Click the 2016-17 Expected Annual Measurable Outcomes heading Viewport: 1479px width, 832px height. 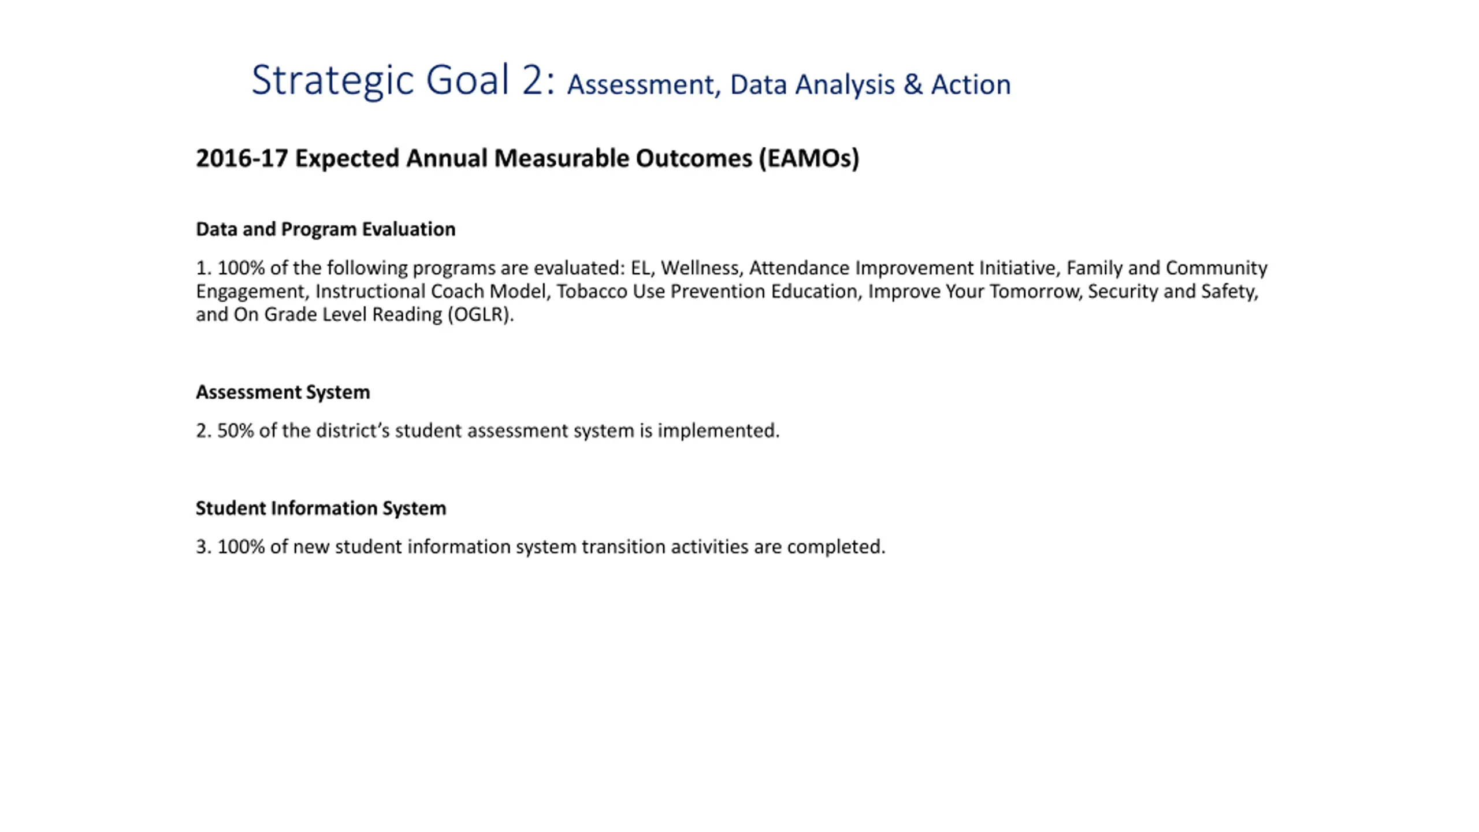527,158
